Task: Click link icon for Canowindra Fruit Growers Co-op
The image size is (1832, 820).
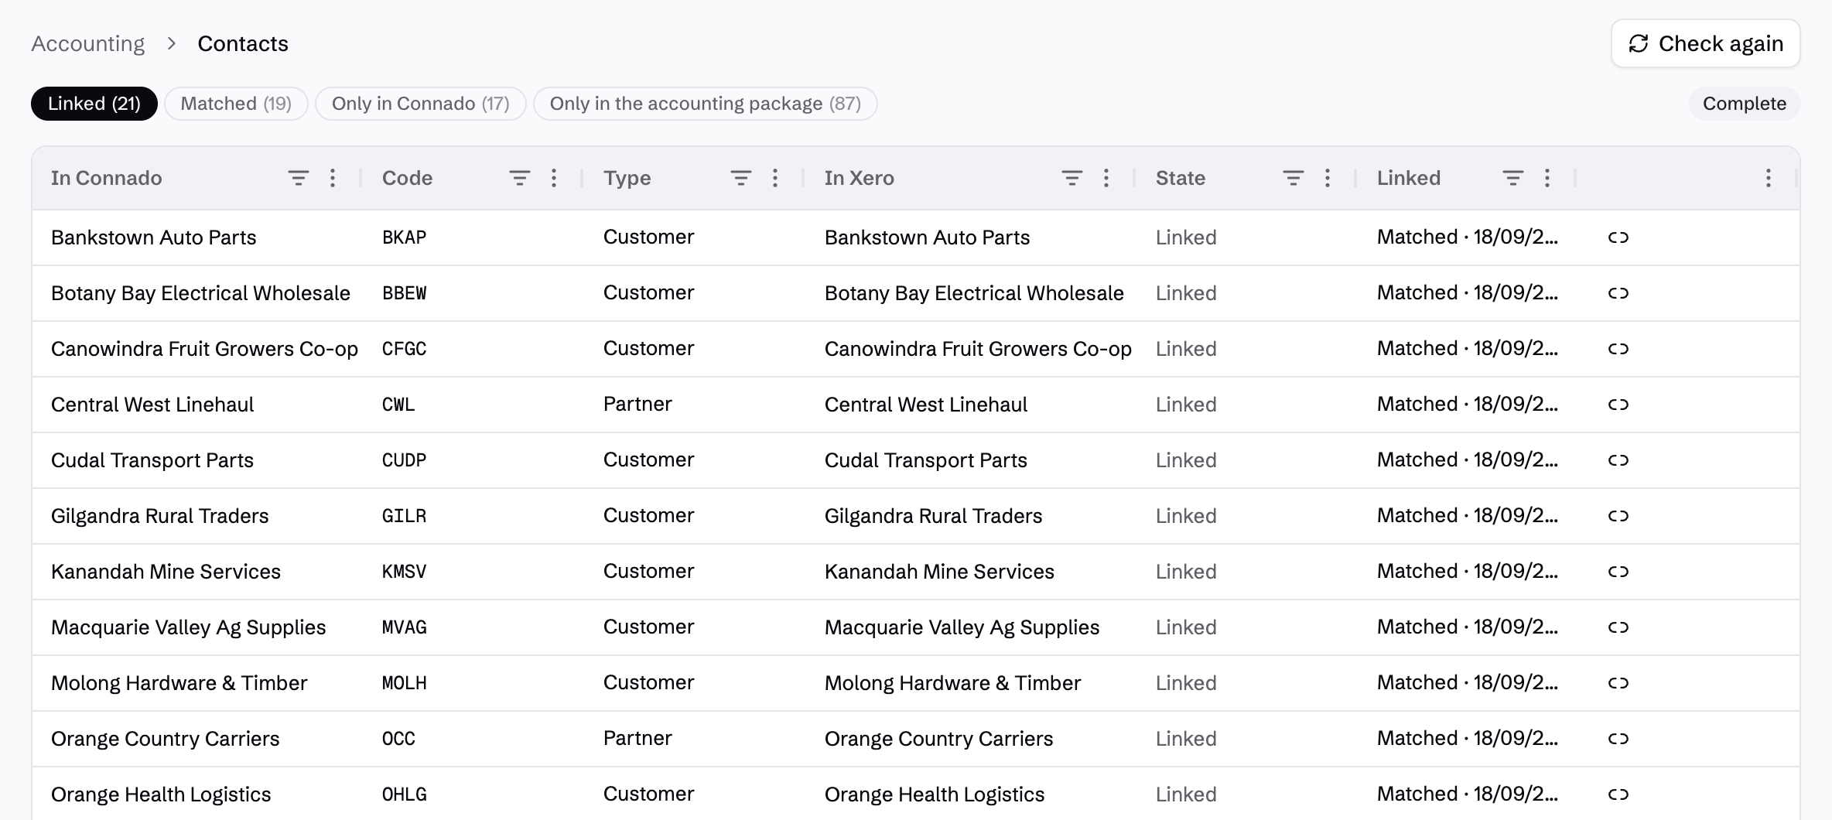Action: pos(1618,349)
